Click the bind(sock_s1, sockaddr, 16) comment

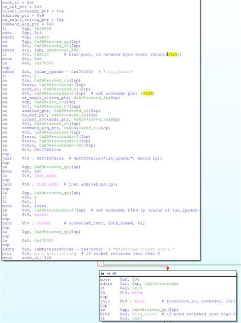tap(199, 301)
